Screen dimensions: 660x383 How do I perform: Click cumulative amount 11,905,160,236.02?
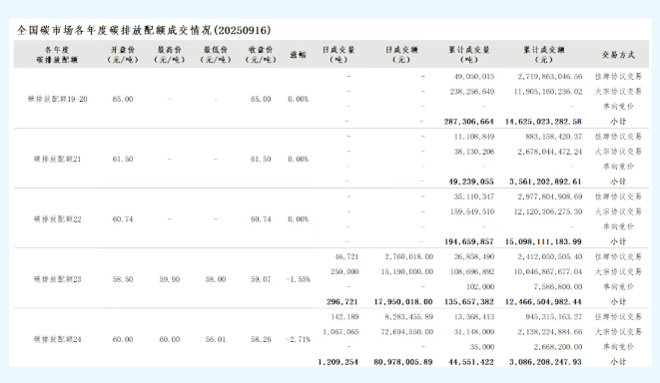(x=548, y=92)
